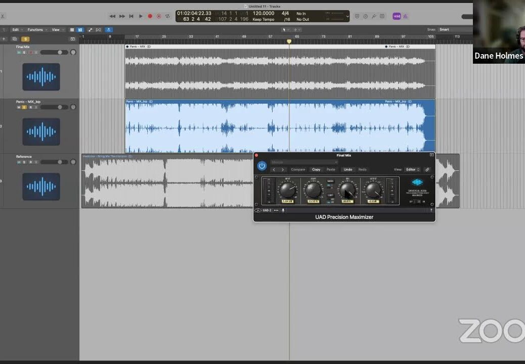
Task: Toggle the Flex bowtie icon
Action: (99, 30)
